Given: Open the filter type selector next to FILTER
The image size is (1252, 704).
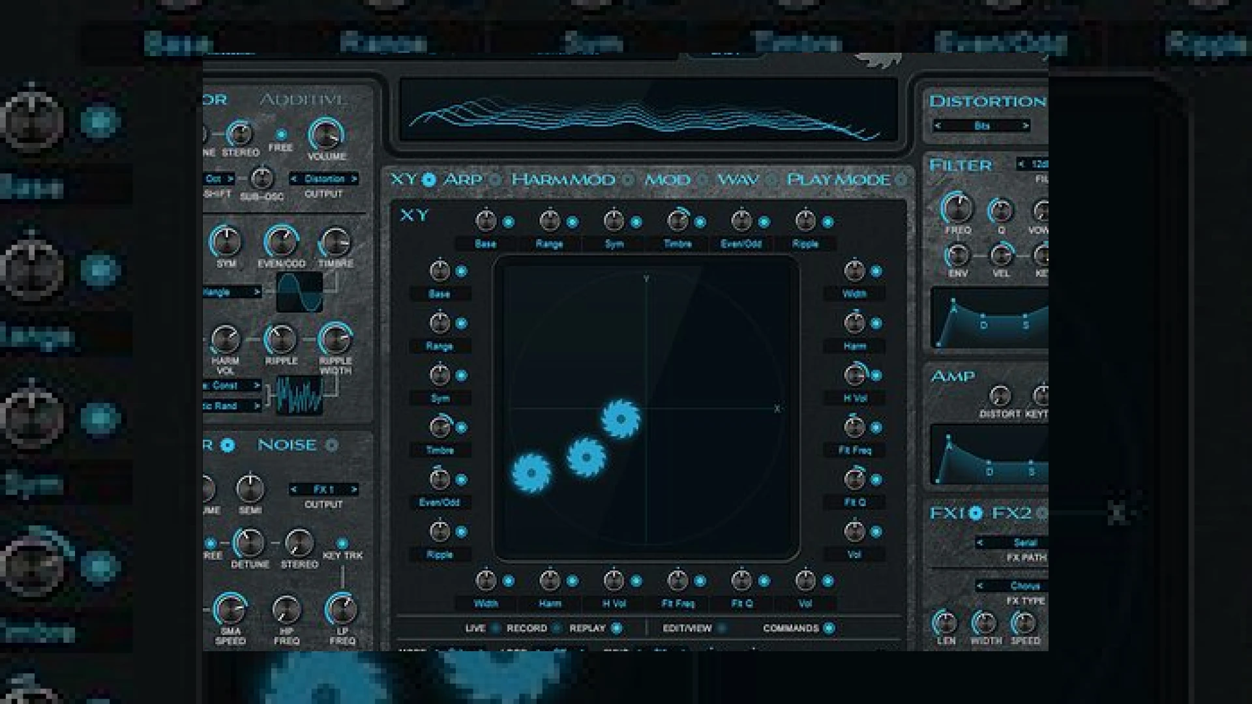Looking at the screenshot, I should point(1032,164).
